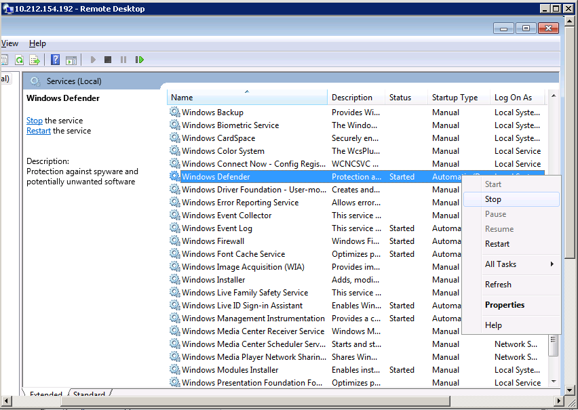The height and width of the screenshot is (410, 578).
Task: Expand All Tasks submenu in context menu
Action: 511,264
